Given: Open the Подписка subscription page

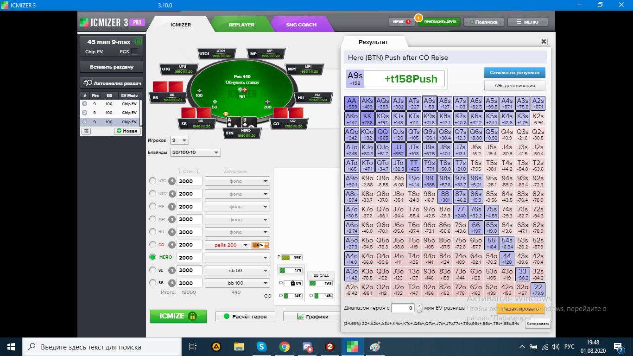Looking at the screenshot, I should tap(484, 22).
